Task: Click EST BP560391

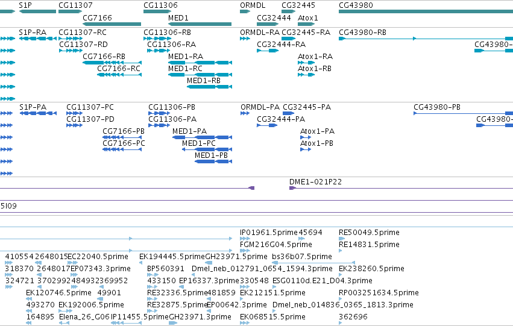Action: pos(166,269)
